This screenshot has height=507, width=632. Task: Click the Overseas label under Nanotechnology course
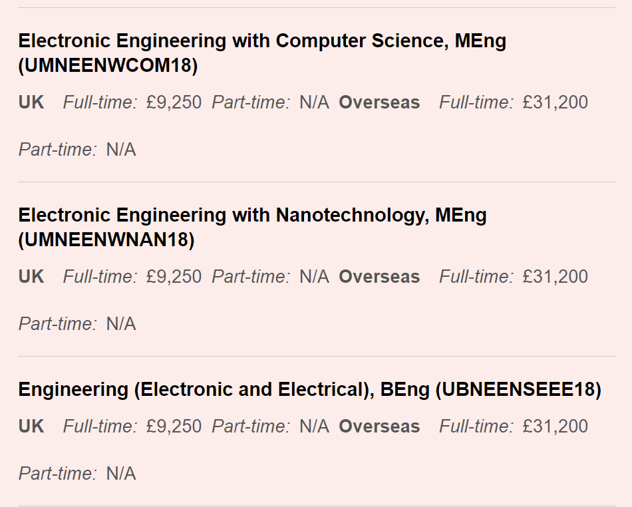(379, 277)
